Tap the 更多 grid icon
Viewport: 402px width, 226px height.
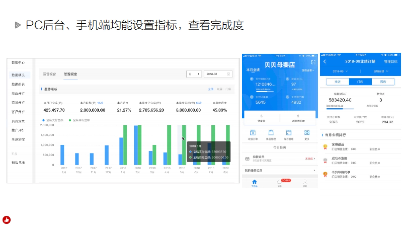pyautogui.click(x=308, y=133)
